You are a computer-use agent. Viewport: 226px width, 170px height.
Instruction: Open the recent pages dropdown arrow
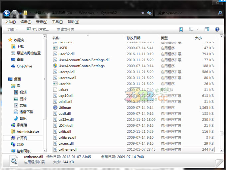20,13
